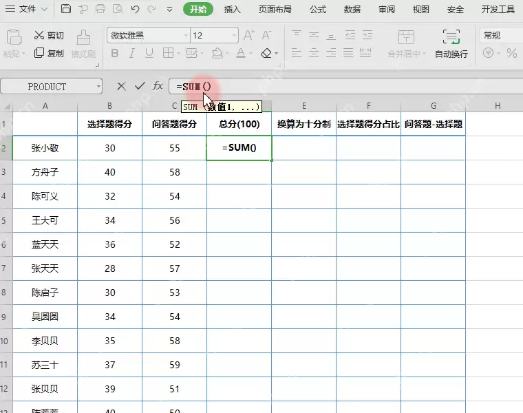523x413 pixels.
Task: Align text left horizontally
Action: 296,53
